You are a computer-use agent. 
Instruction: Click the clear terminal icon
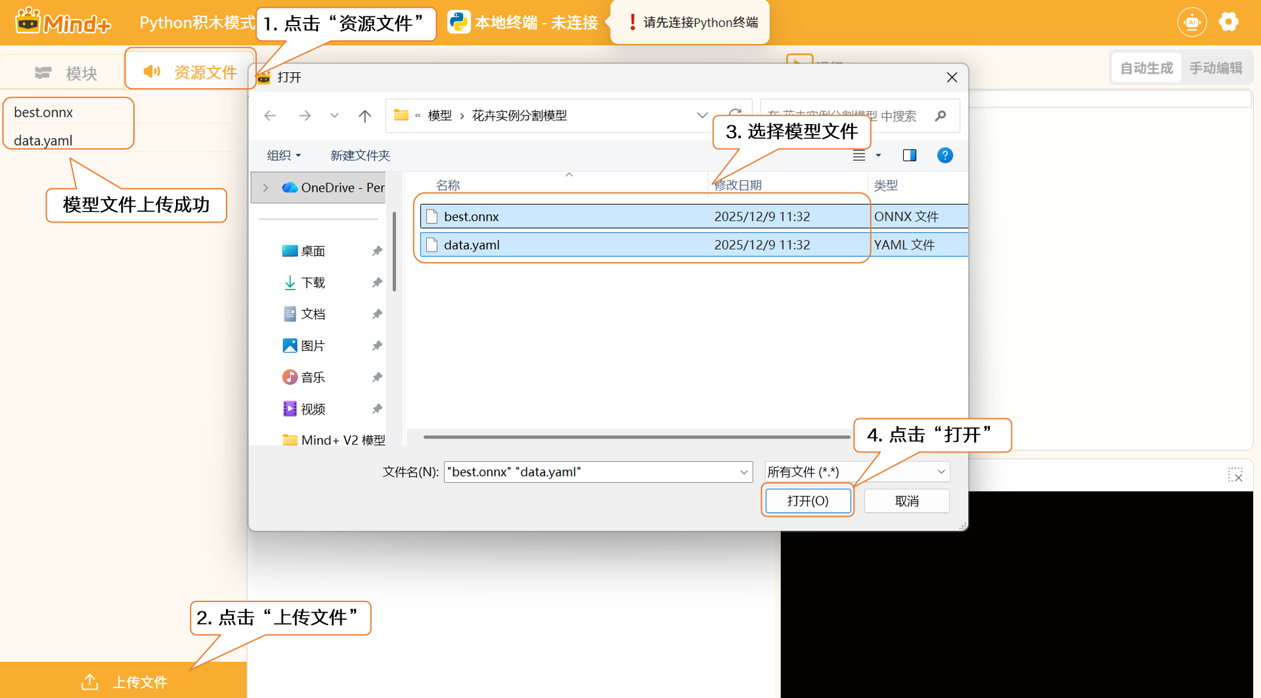[1235, 475]
